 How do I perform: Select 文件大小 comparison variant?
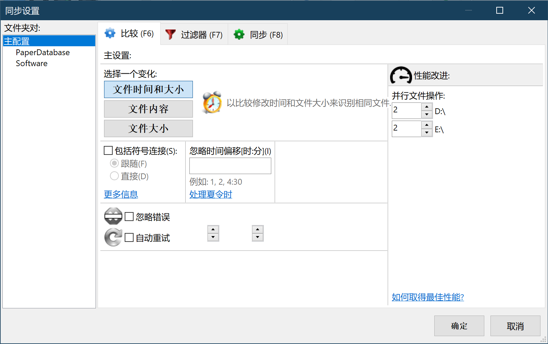pos(148,128)
